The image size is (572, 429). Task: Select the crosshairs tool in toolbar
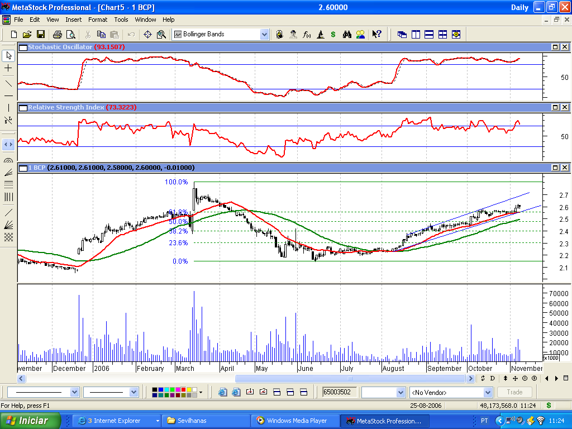[x=147, y=34]
